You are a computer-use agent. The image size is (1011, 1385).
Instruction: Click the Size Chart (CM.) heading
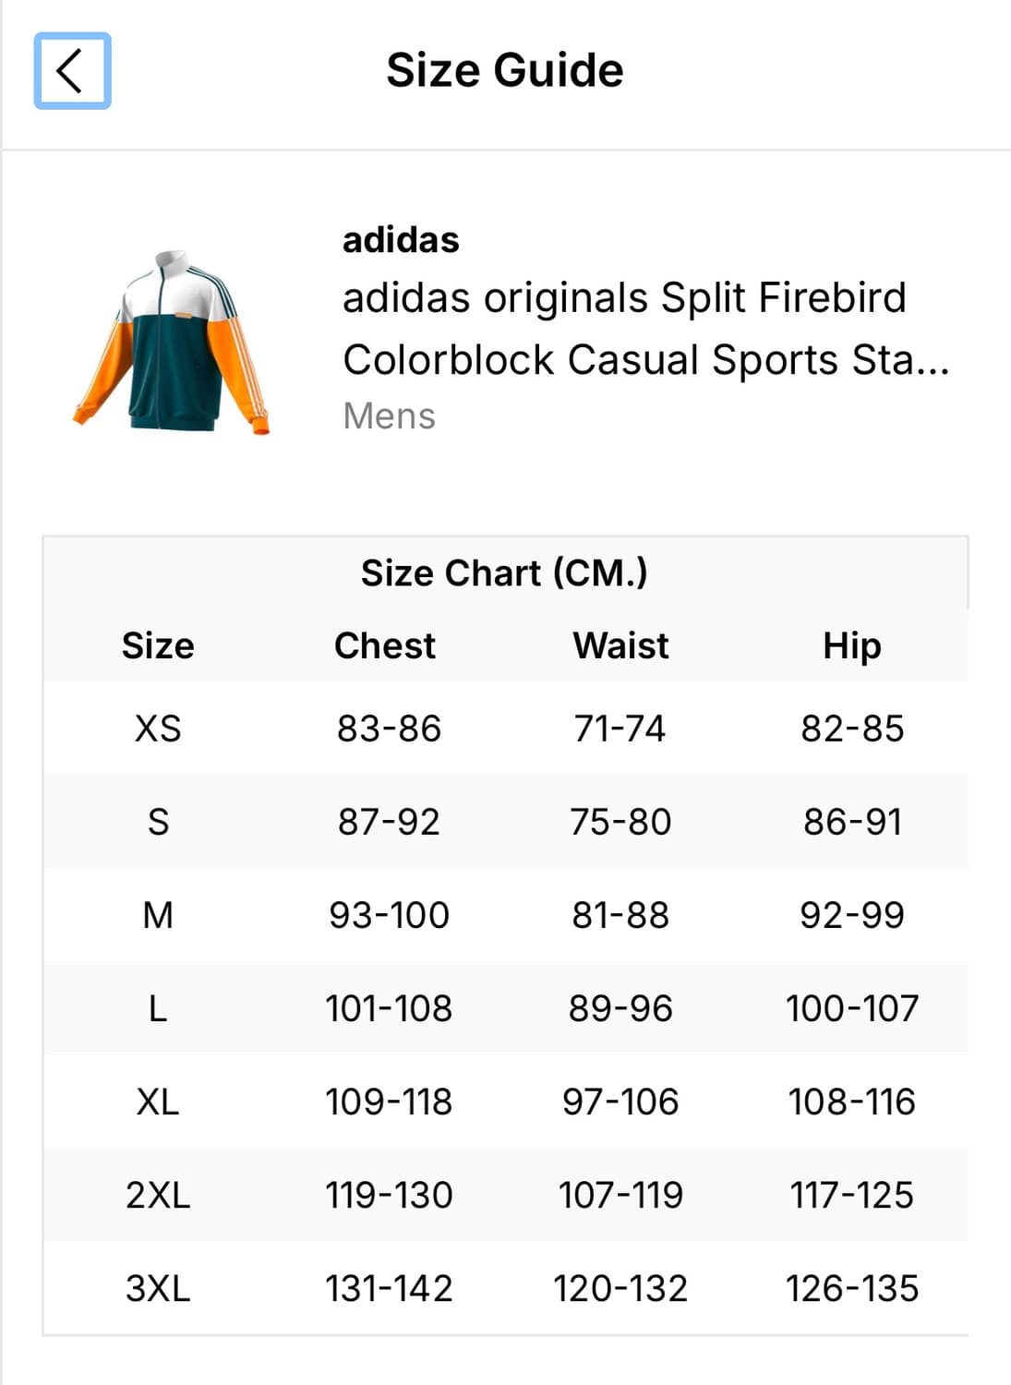pyautogui.click(x=505, y=572)
